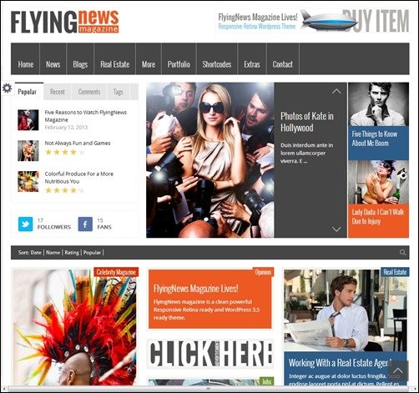The height and width of the screenshot is (393, 419).
Task: Sort posts by Rating
Action: click(x=72, y=253)
